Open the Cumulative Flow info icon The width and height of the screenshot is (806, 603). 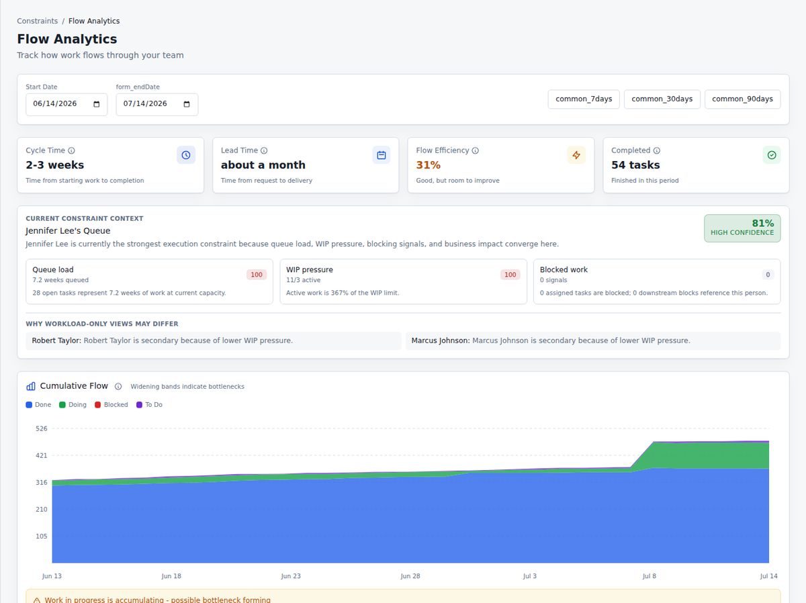point(118,387)
